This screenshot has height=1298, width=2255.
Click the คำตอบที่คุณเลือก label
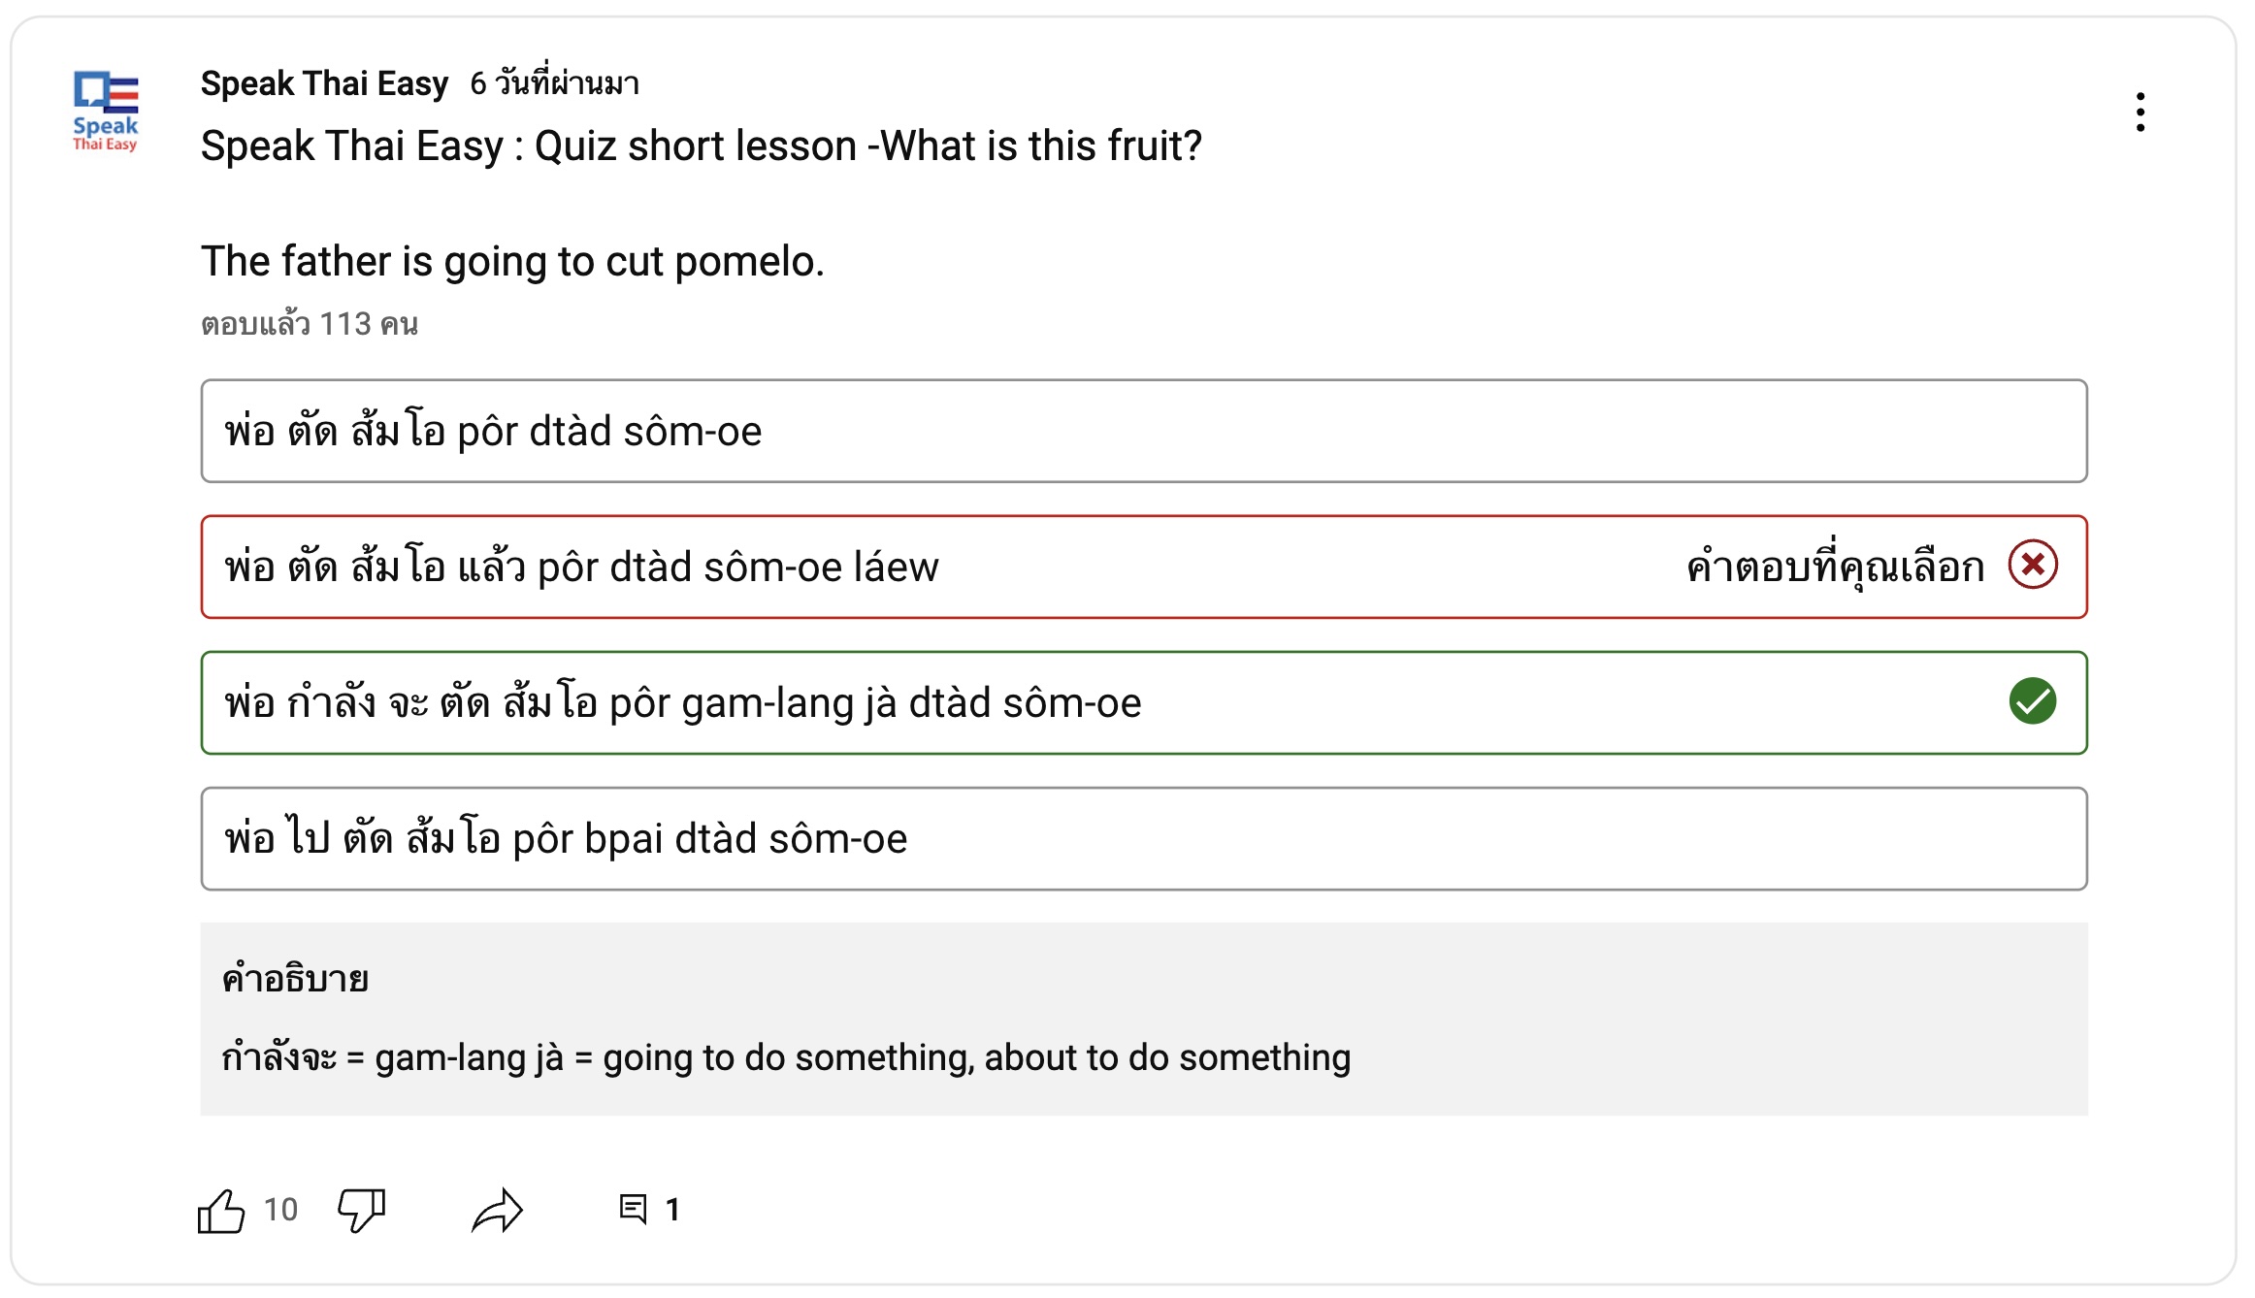coord(1836,568)
